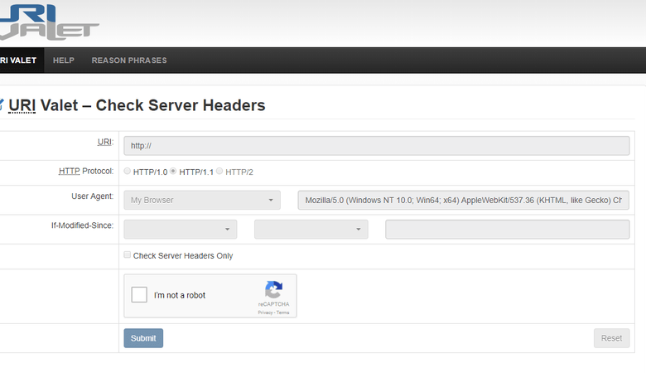Image resolution: width=646 pixels, height=373 pixels.
Task: Click the If-Modified-Since text input field
Action: tap(507, 229)
